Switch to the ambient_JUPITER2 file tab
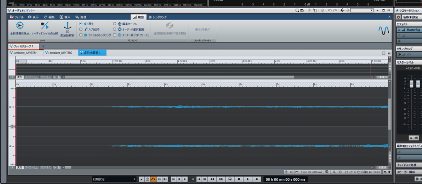The width and height of the screenshot is (422, 184). point(61,53)
